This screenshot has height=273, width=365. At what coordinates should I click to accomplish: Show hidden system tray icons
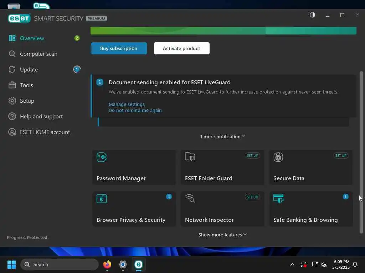coord(292,264)
